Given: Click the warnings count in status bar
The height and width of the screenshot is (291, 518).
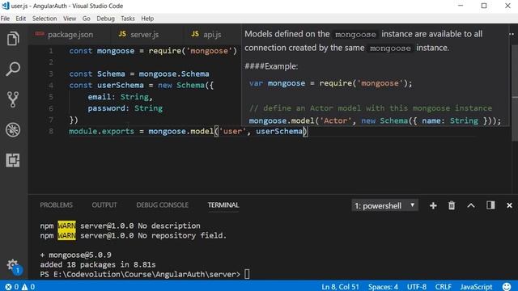Looking at the screenshot, I should 28,287.
